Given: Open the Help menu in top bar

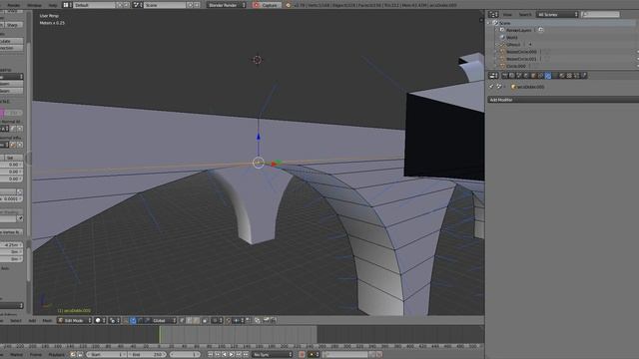Looking at the screenshot, I should click(53, 5).
